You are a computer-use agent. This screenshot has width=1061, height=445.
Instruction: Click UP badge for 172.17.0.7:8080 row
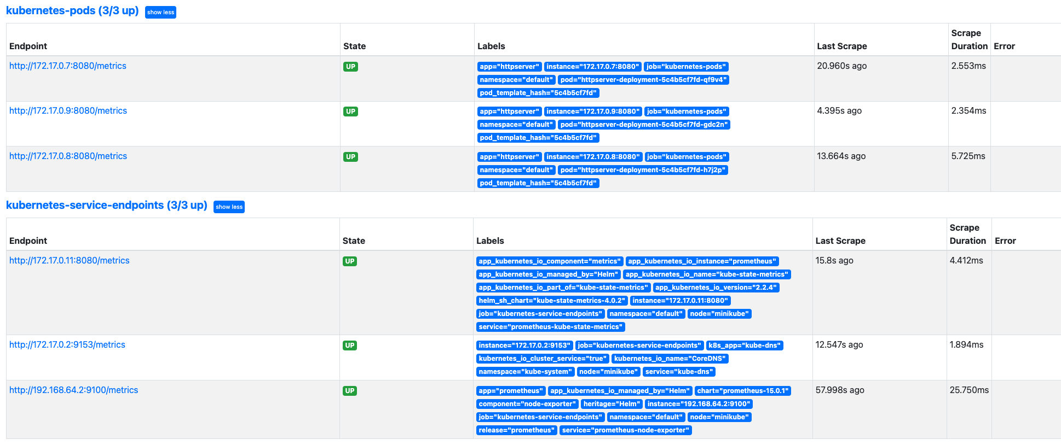pos(350,67)
